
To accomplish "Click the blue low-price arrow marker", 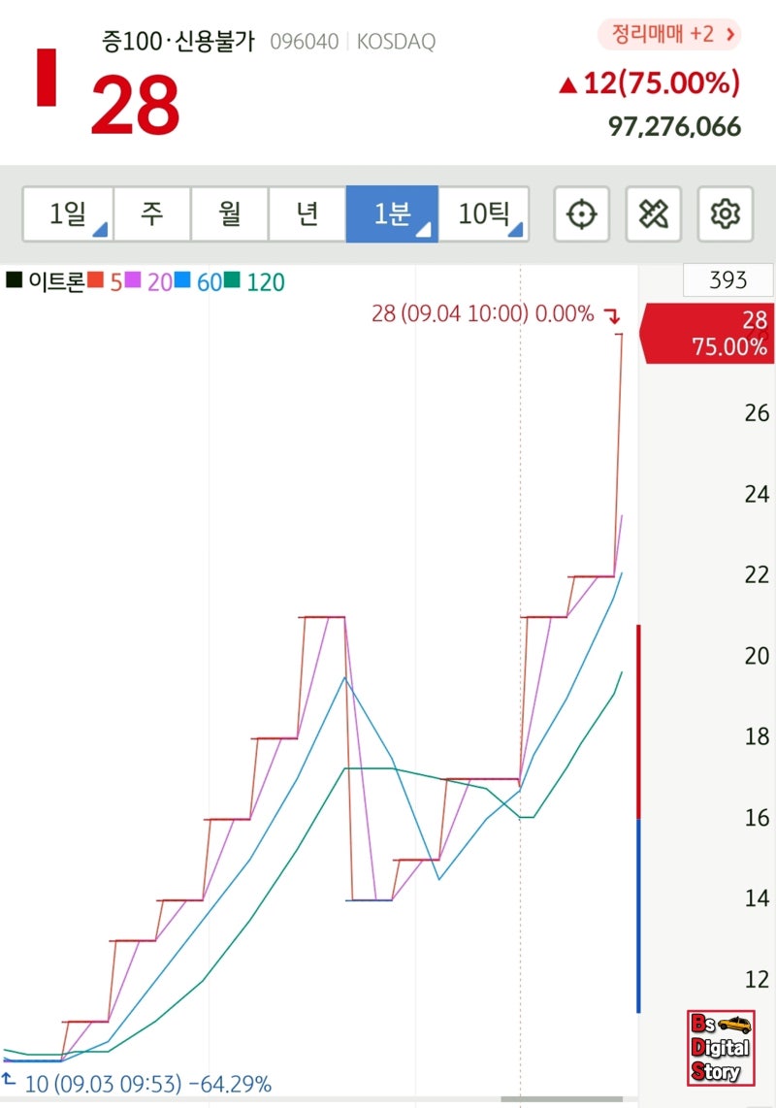I will click(9, 1079).
